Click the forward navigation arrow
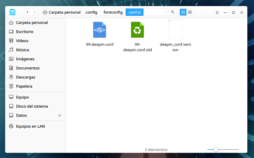The height and width of the screenshot is (158, 254). pos(35,12)
